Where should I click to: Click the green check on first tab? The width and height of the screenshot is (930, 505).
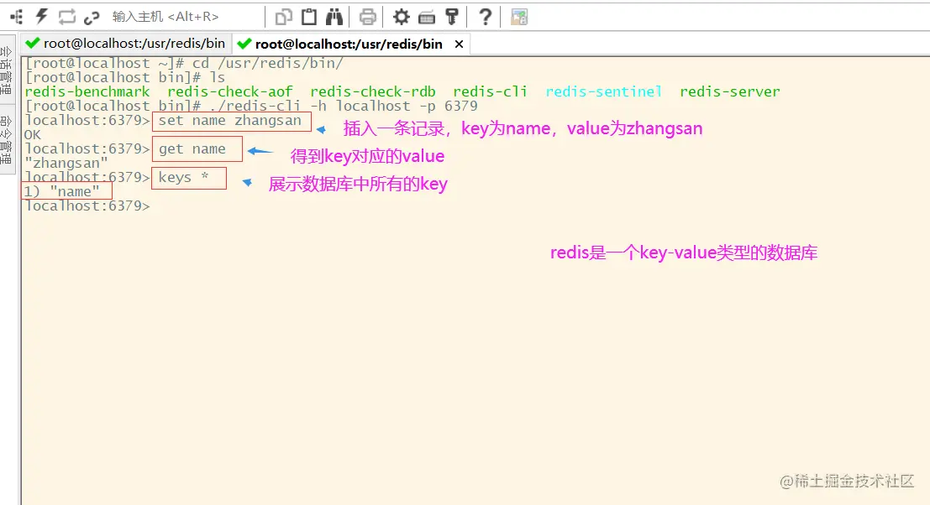point(33,44)
